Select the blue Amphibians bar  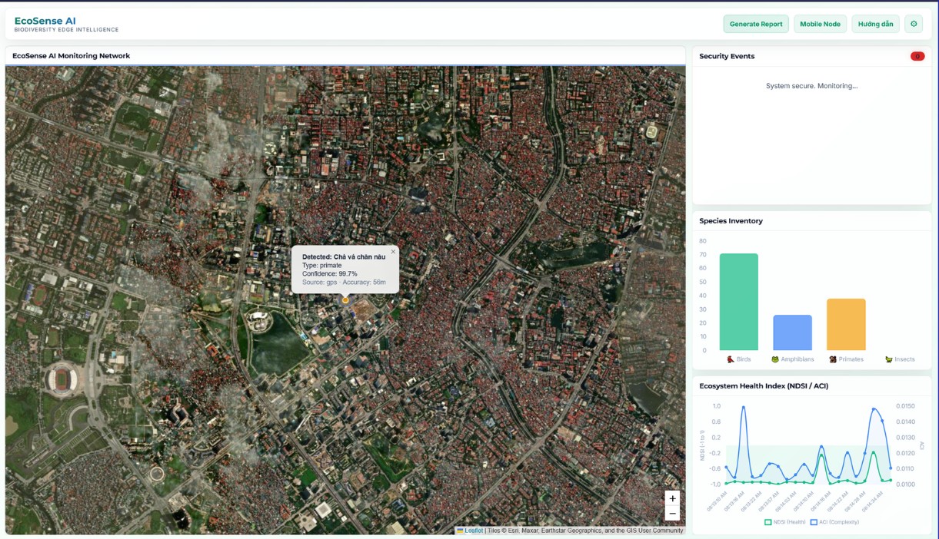point(793,332)
